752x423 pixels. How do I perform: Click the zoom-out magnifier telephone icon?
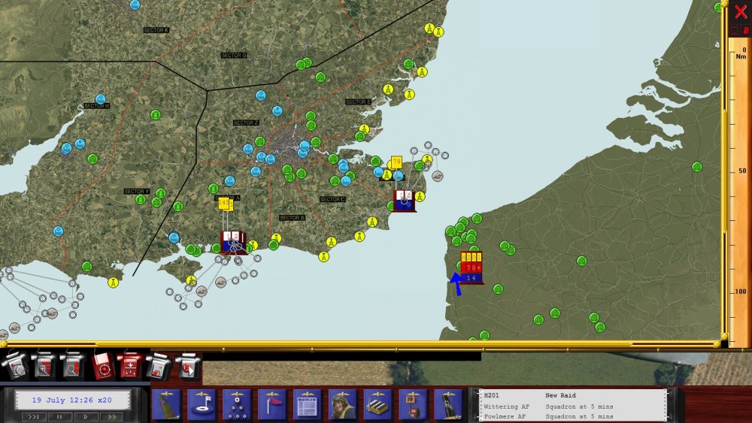coord(72,367)
